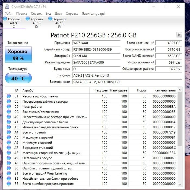Click status icon for В среднем стираний
The width and height of the screenshot is (190, 190).
9,148
